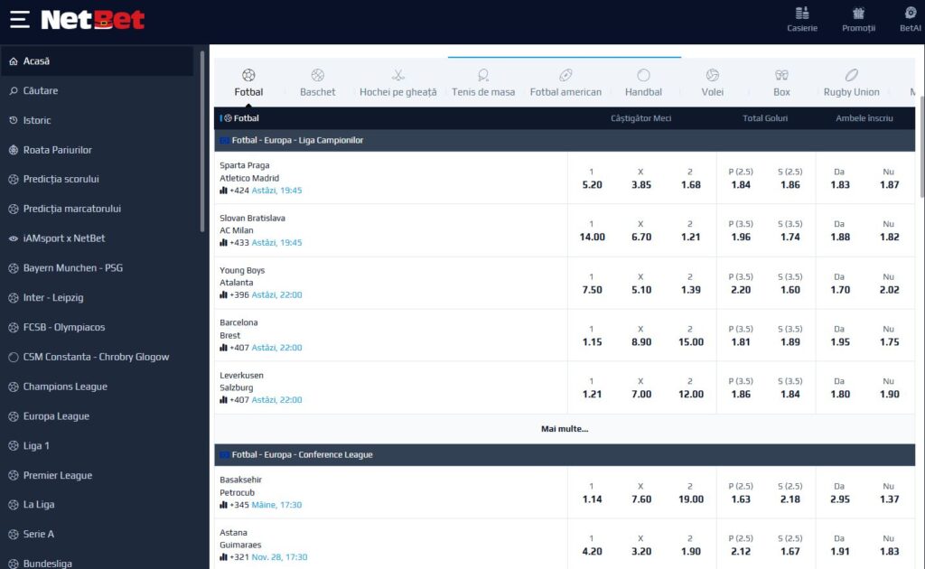Select Nu 1.37 for Basaksehir - Petrocub
This screenshot has width=925, height=569.
point(889,493)
